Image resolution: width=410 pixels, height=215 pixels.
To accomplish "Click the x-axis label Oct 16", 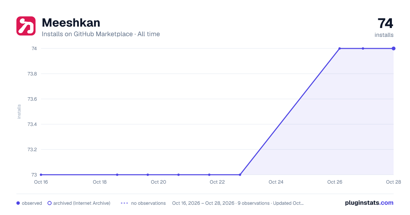I will point(41,182).
